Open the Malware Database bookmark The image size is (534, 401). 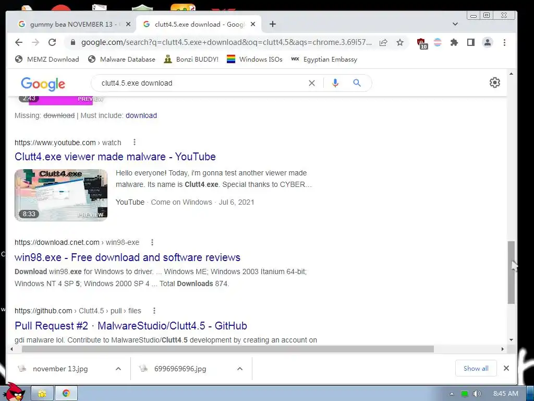pyautogui.click(x=122, y=60)
